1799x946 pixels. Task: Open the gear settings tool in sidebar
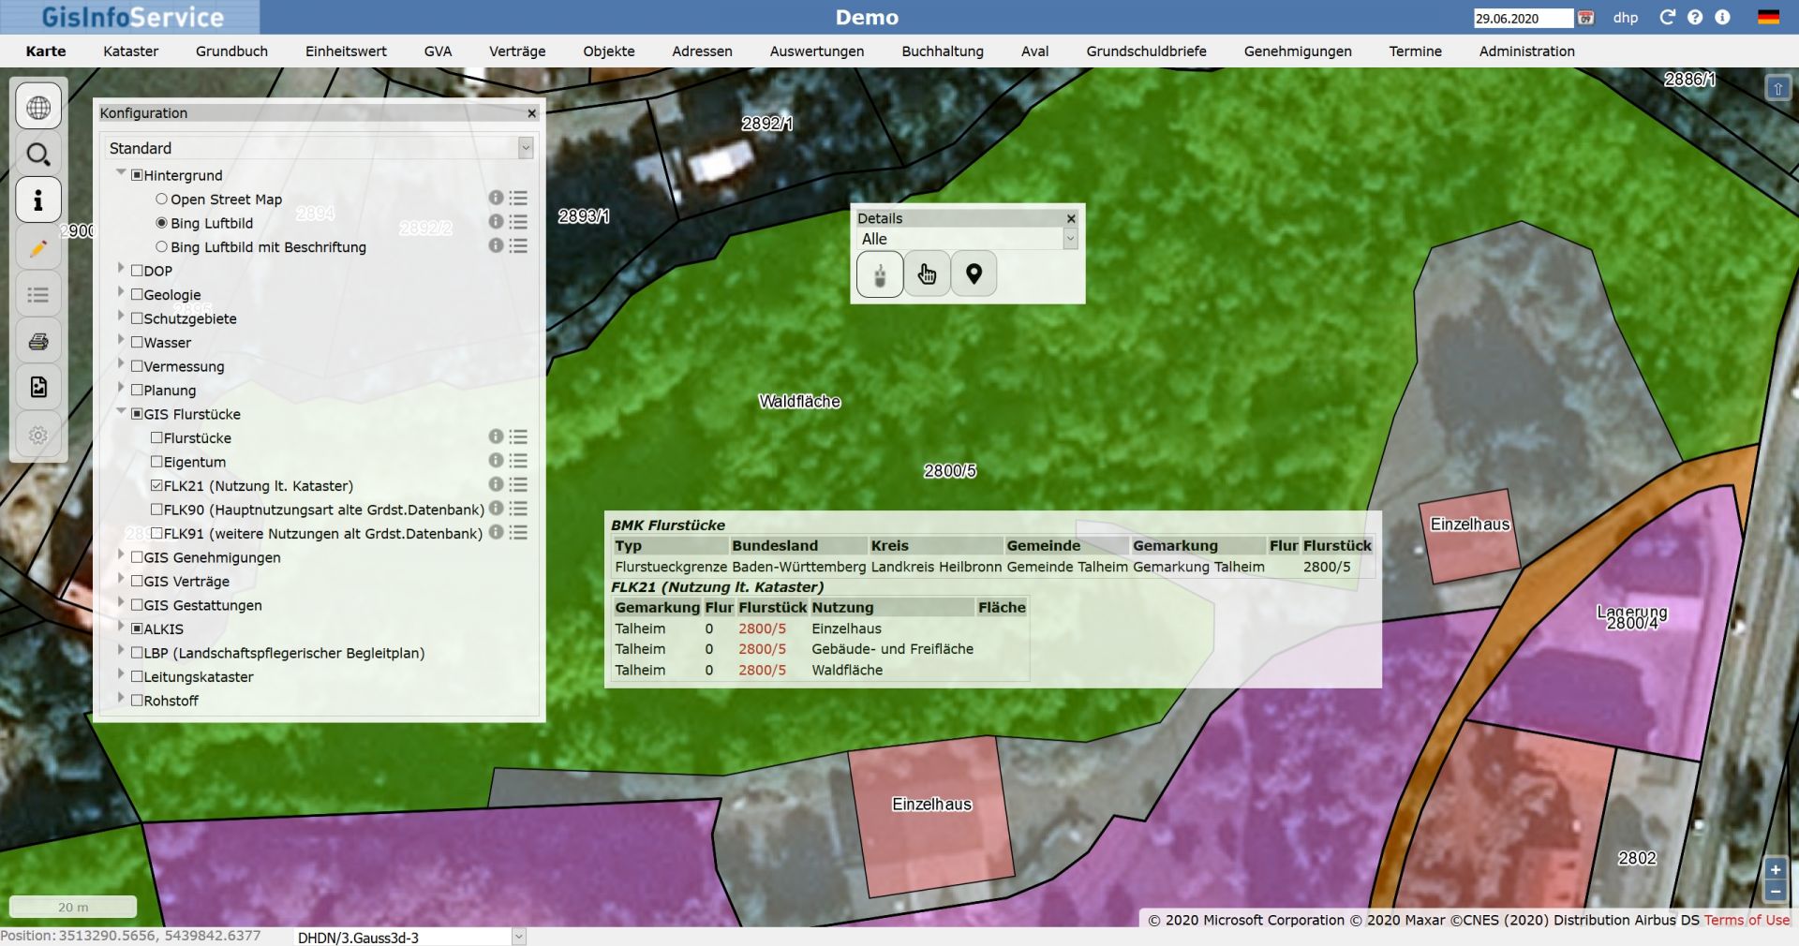[38, 435]
